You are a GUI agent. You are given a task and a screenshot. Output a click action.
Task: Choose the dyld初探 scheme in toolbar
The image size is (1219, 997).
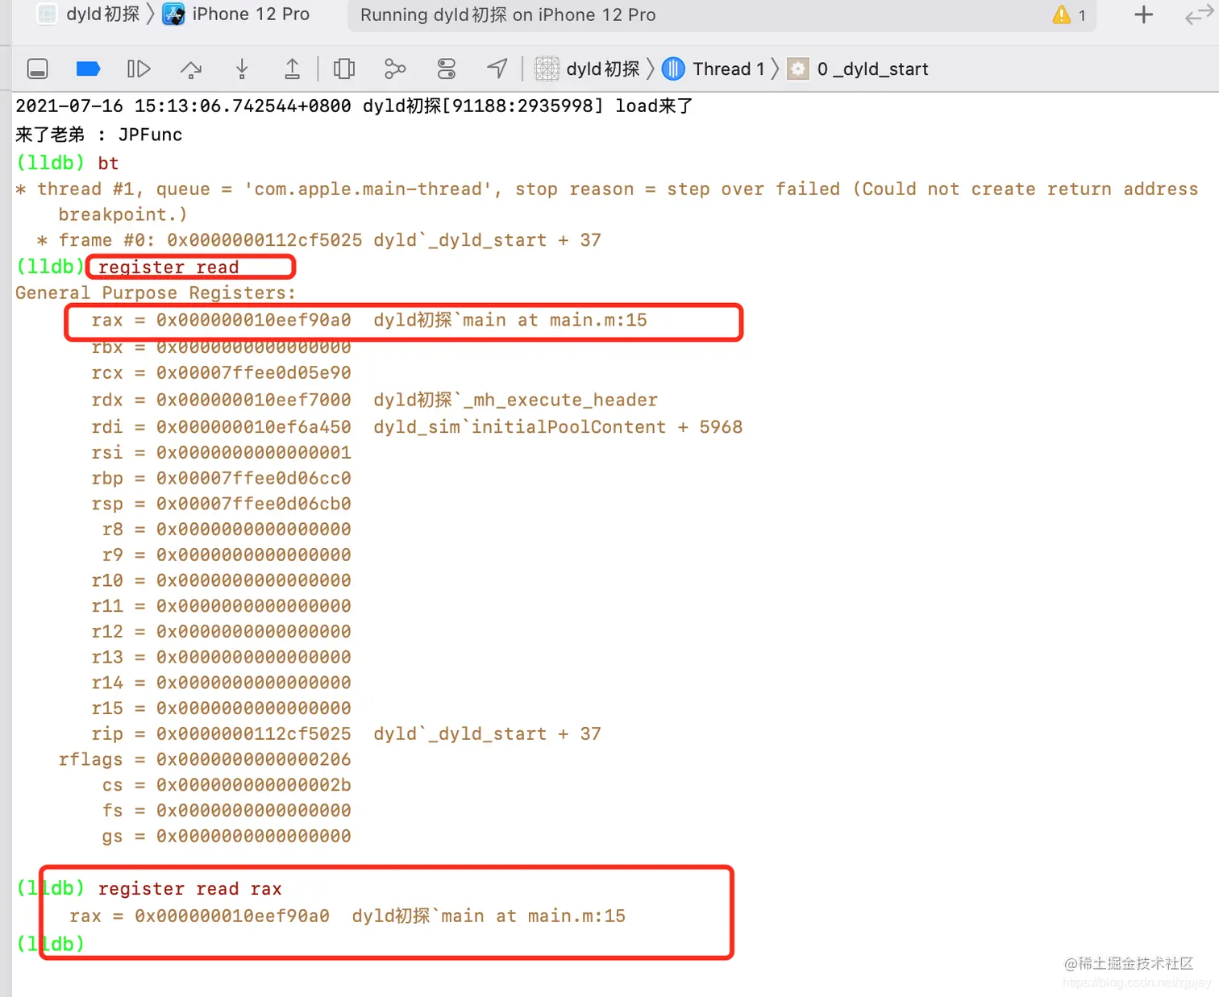pyautogui.click(x=103, y=15)
